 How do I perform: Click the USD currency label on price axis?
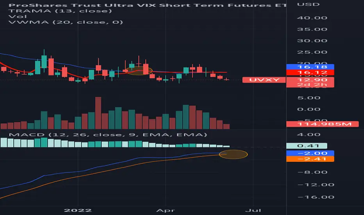pyautogui.click(x=308, y=4)
